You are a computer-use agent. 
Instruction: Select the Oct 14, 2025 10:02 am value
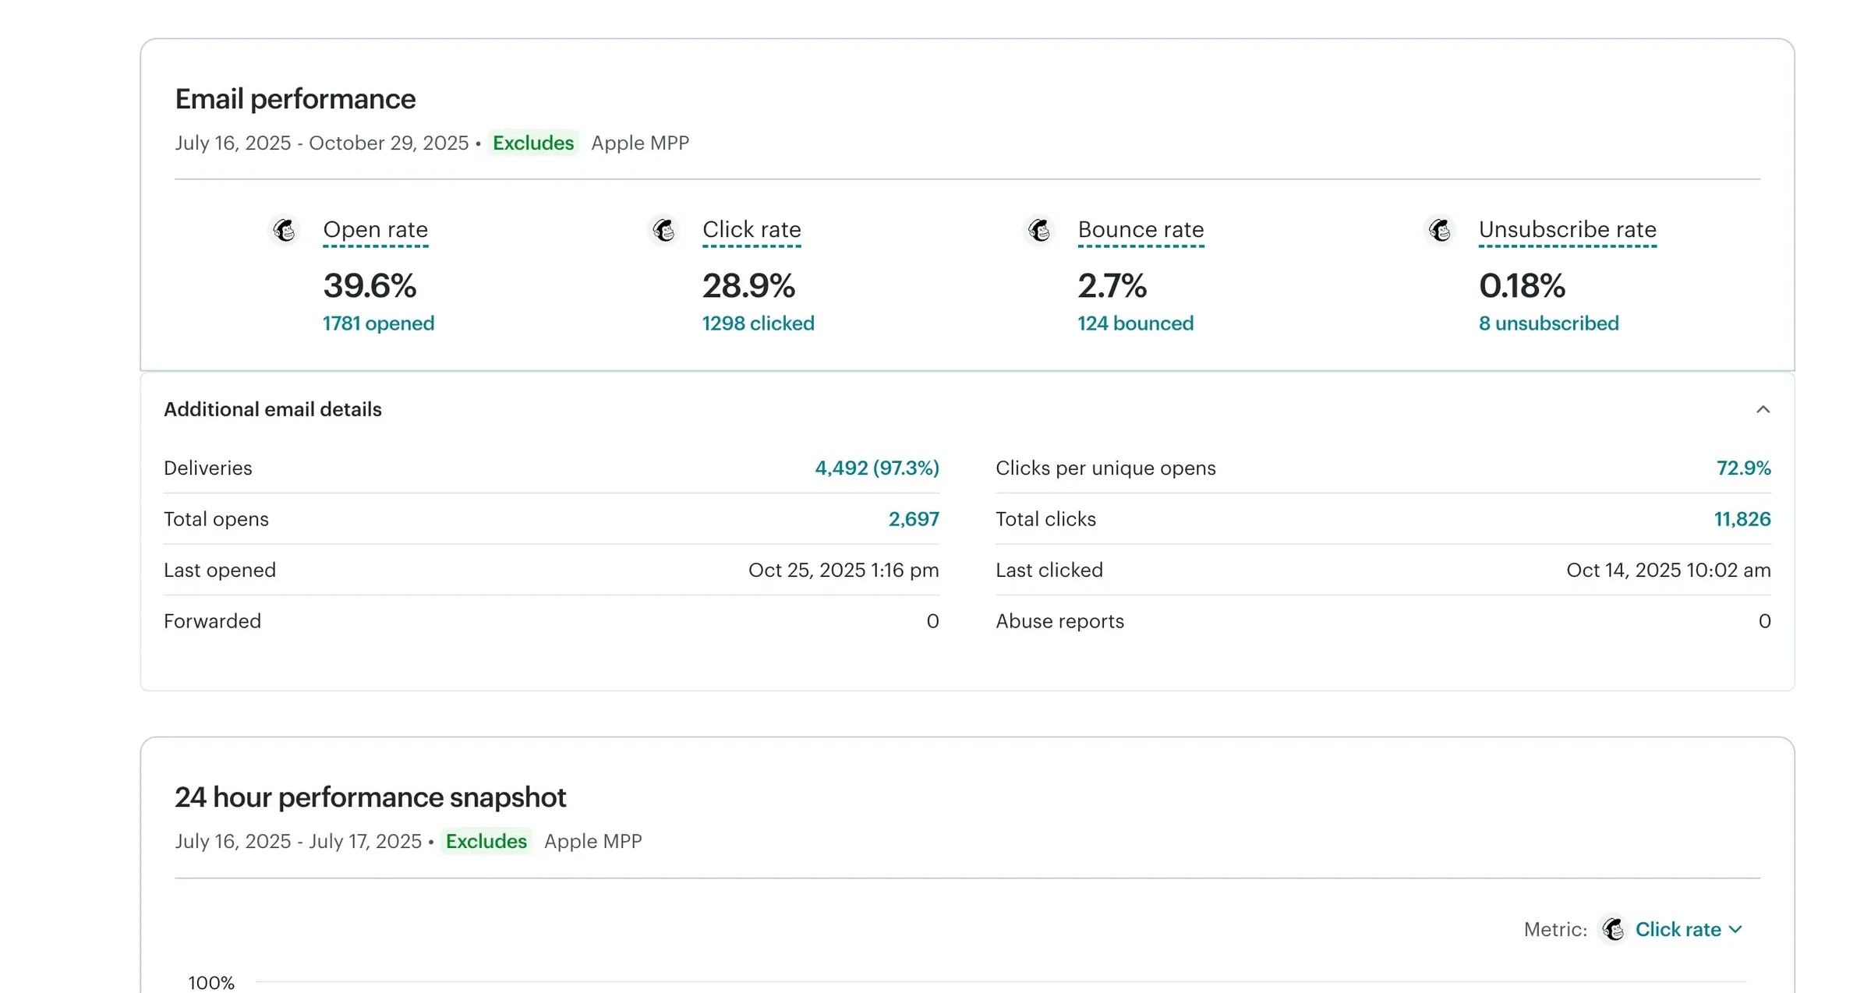(1668, 570)
